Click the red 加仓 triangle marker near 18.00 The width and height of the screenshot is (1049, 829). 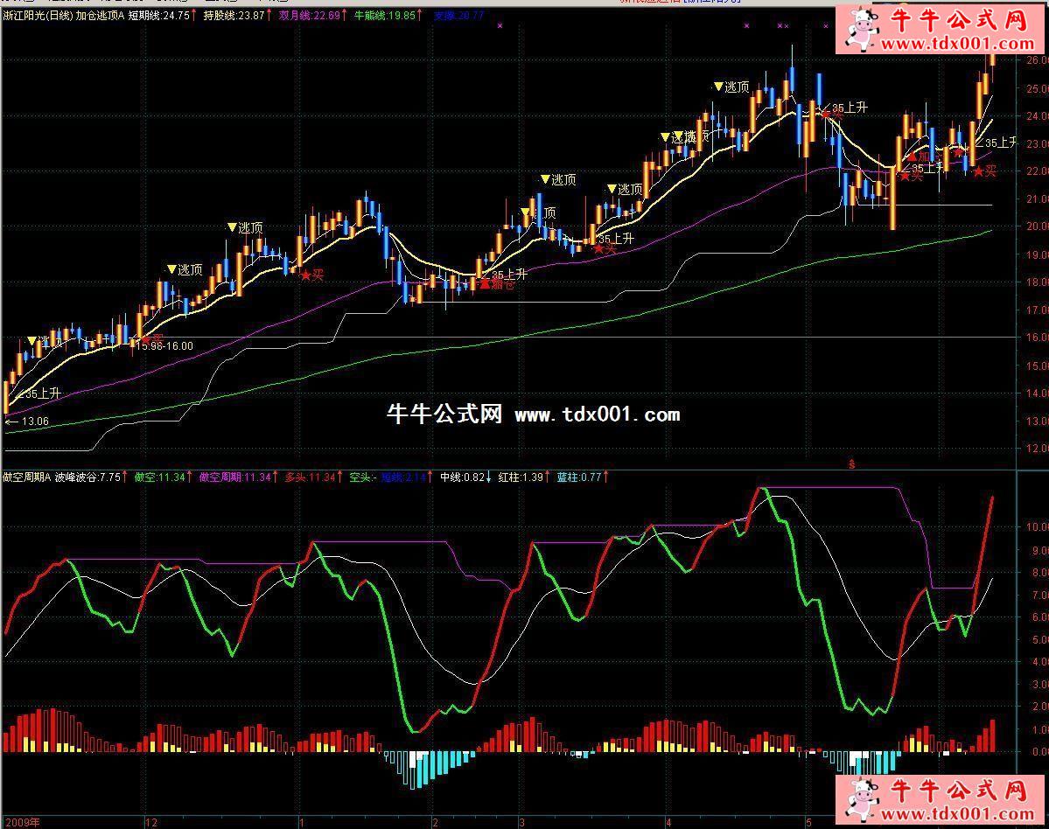pyautogui.click(x=485, y=283)
